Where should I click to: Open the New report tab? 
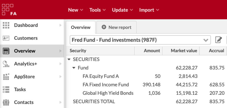coord(117,27)
